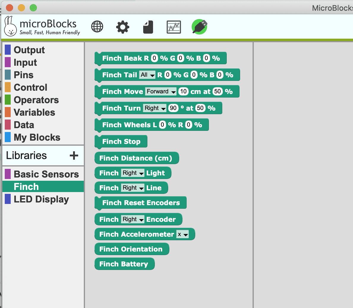Add a library with plus icon
Image resolution: width=353 pixels, height=308 pixels.
[74, 155]
